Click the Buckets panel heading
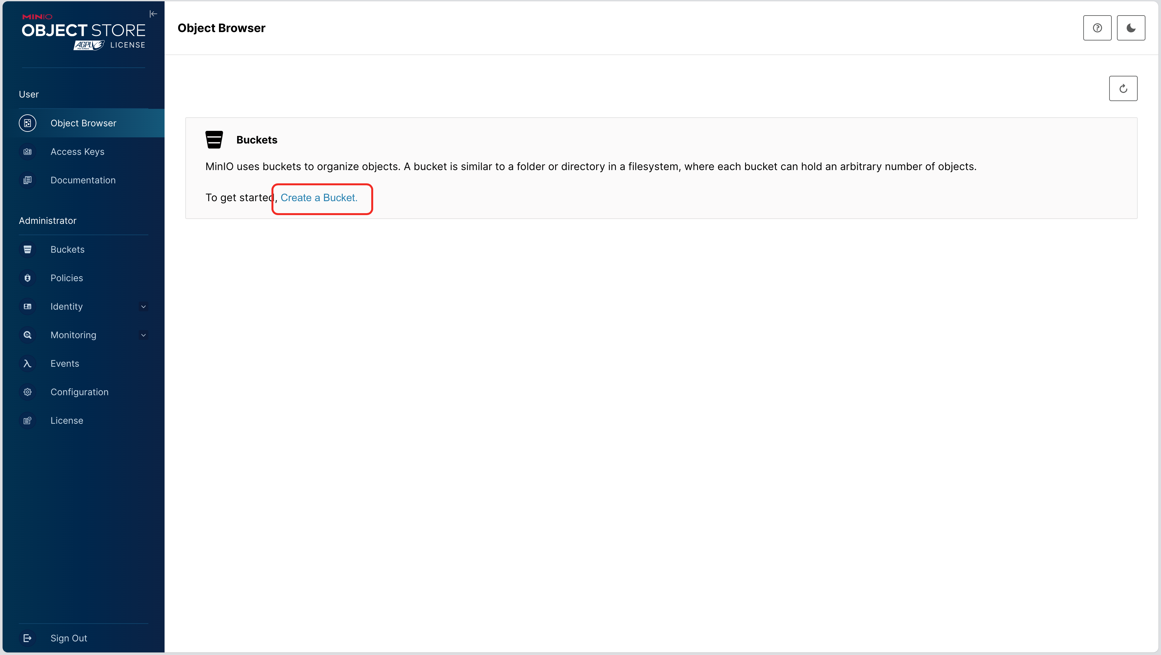This screenshot has width=1161, height=655. coord(257,140)
